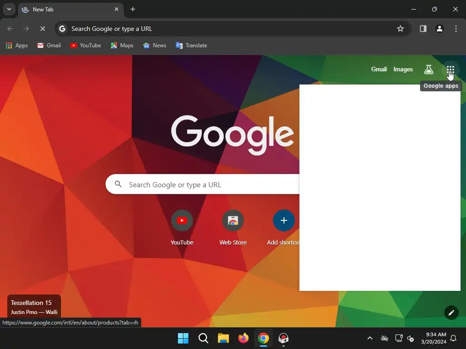Image resolution: width=466 pixels, height=349 pixels.
Task: Click the muted volume tray icon
Action: (x=411, y=338)
